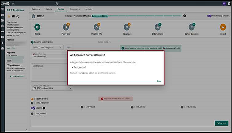Toggle the Test_Vendor1 carrier switch
This screenshot has width=232, height=133.
[133, 107]
